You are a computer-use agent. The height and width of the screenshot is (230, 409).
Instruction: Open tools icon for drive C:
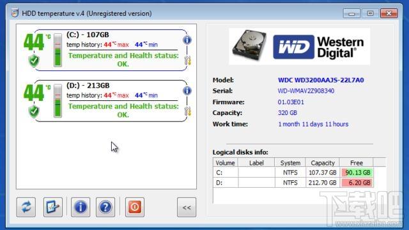coord(187,61)
